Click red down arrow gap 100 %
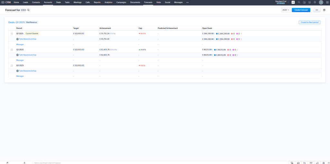Screen dimensions: 330x164 [x=139, y=65]
